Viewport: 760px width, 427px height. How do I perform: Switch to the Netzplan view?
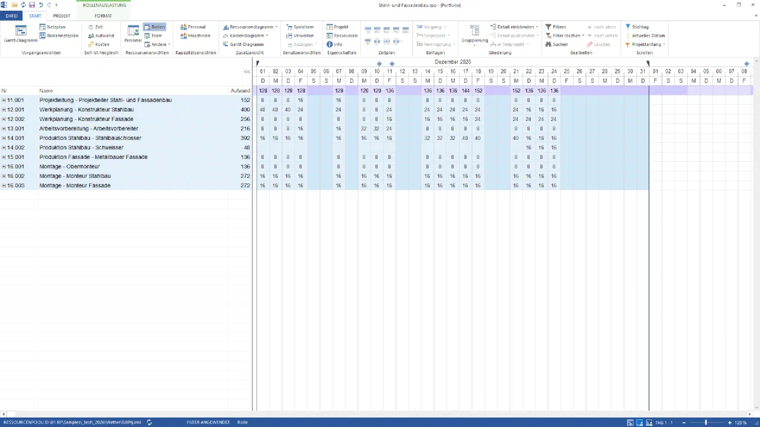[52, 27]
